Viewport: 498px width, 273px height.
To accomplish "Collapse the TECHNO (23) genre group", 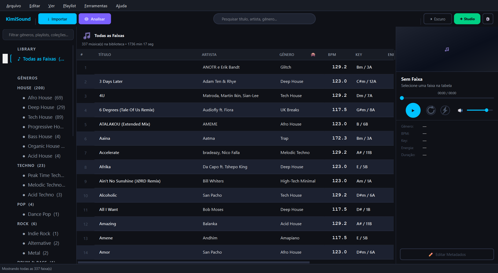I will [31, 166].
